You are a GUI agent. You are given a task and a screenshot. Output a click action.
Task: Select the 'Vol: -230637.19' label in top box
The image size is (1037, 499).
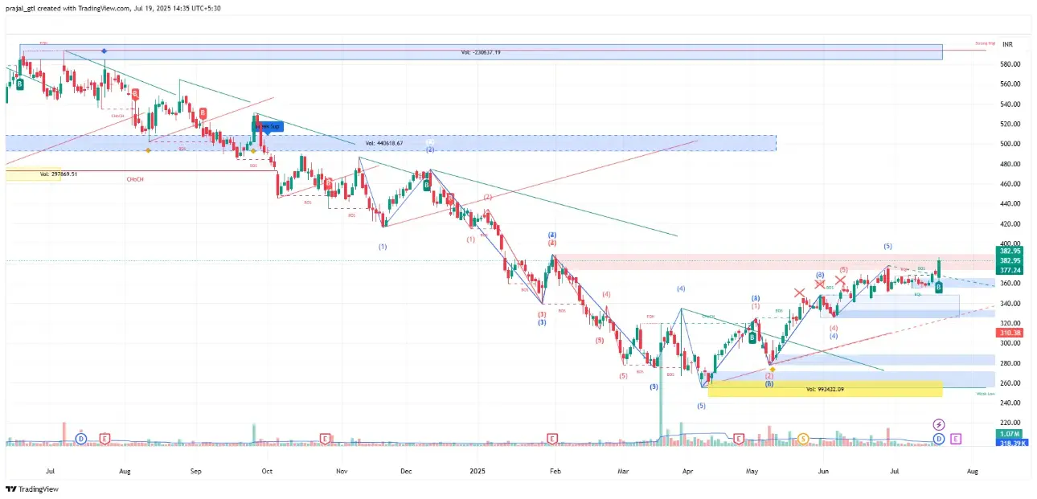(x=481, y=52)
